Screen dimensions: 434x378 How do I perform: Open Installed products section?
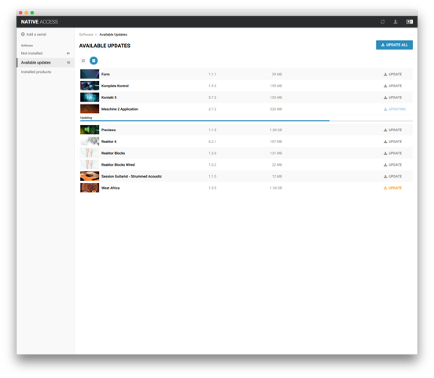tap(46, 72)
